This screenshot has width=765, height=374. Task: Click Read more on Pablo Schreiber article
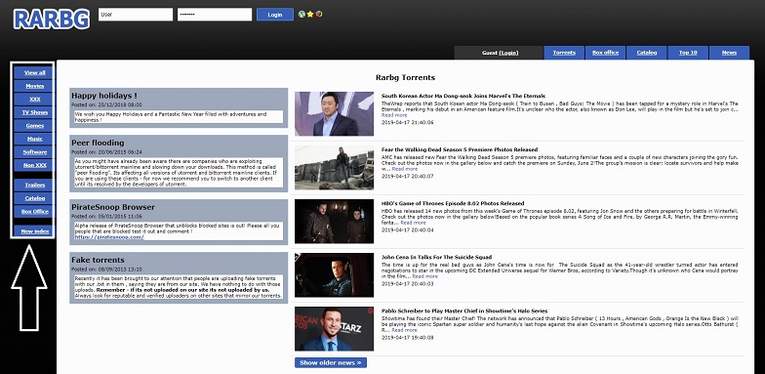coord(404,330)
